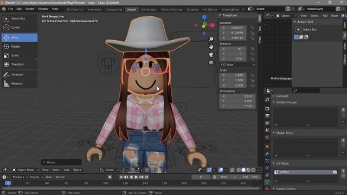Add a new vertex group with plus
Viewport: 347px width, 195px height.
pyautogui.click(x=343, y=109)
